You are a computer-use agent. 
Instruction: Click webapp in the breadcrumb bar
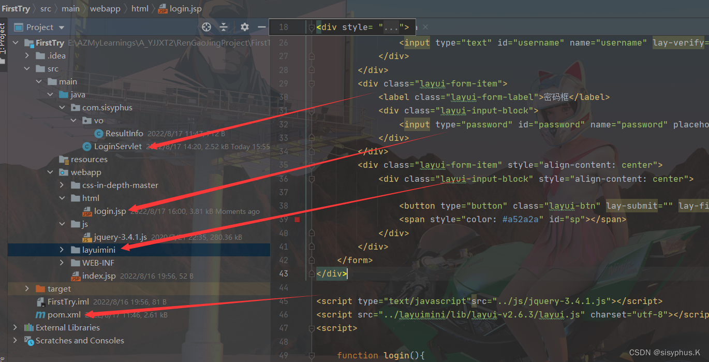tap(105, 8)
